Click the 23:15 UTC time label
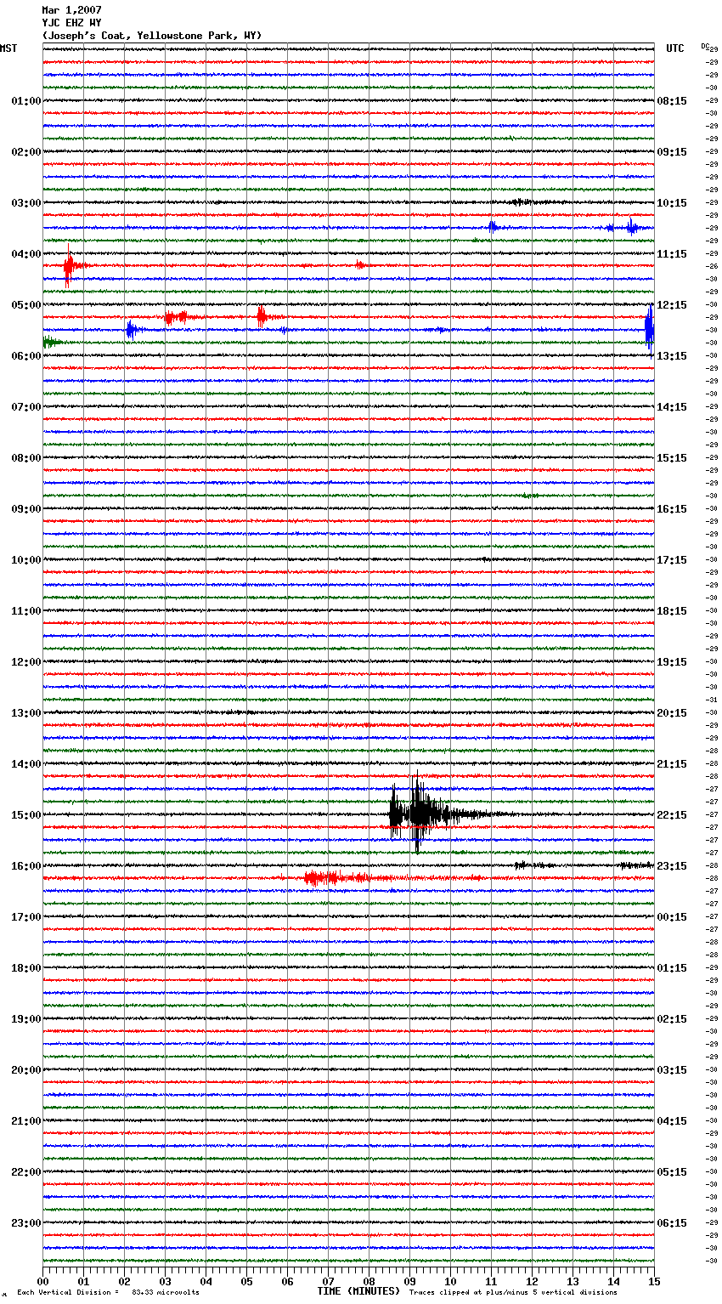This screenshot has height=1304, width=722. pos(672,866)
